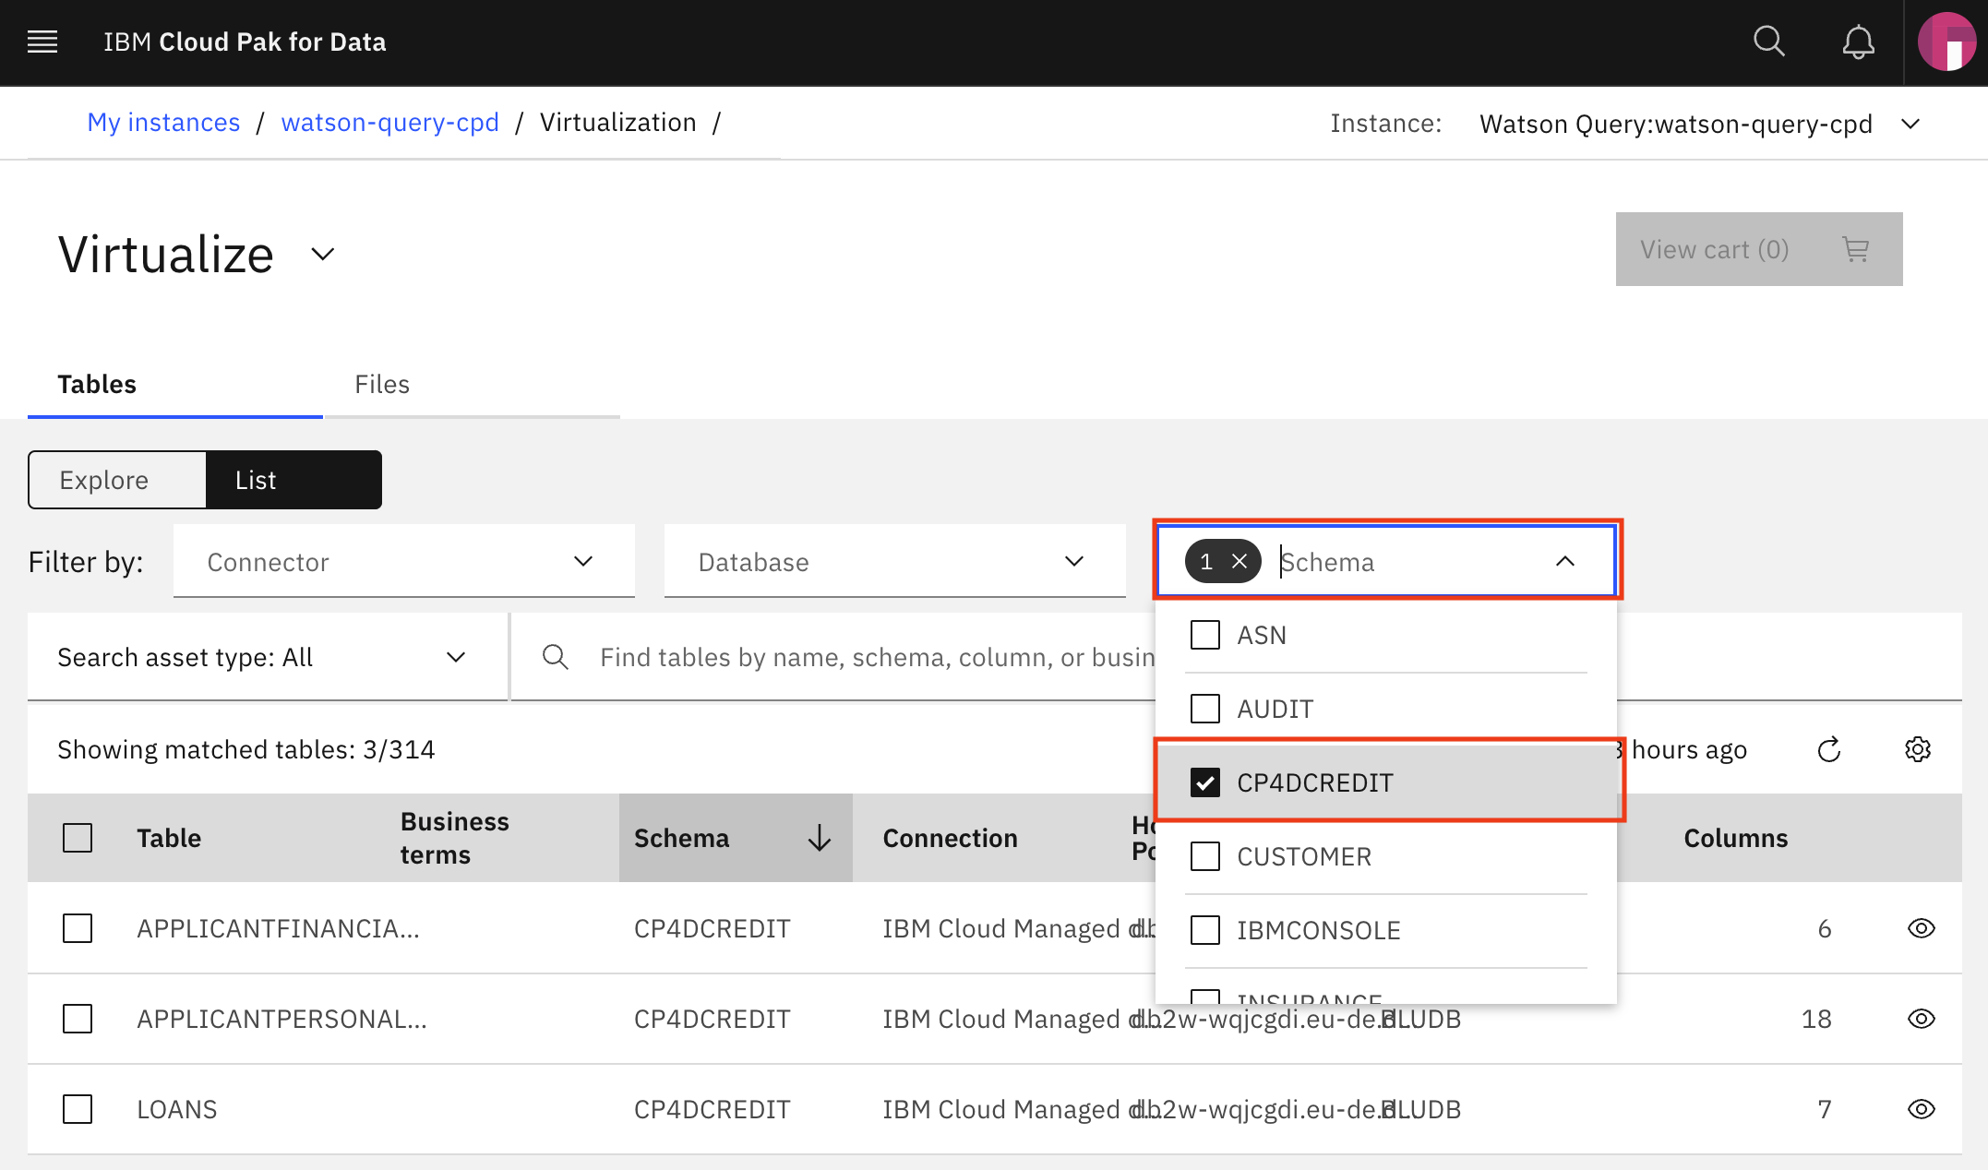Viewport: 1988px width, 1170px height.
Task: Expand the Virtualize page menu chevron
Action: click(x=322, y=254)
